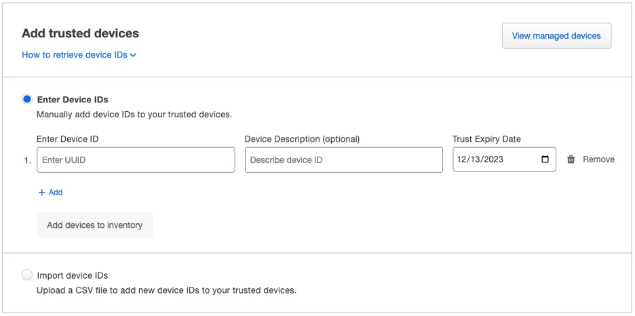Click the View managed devices button

click(x=556, y=36)
